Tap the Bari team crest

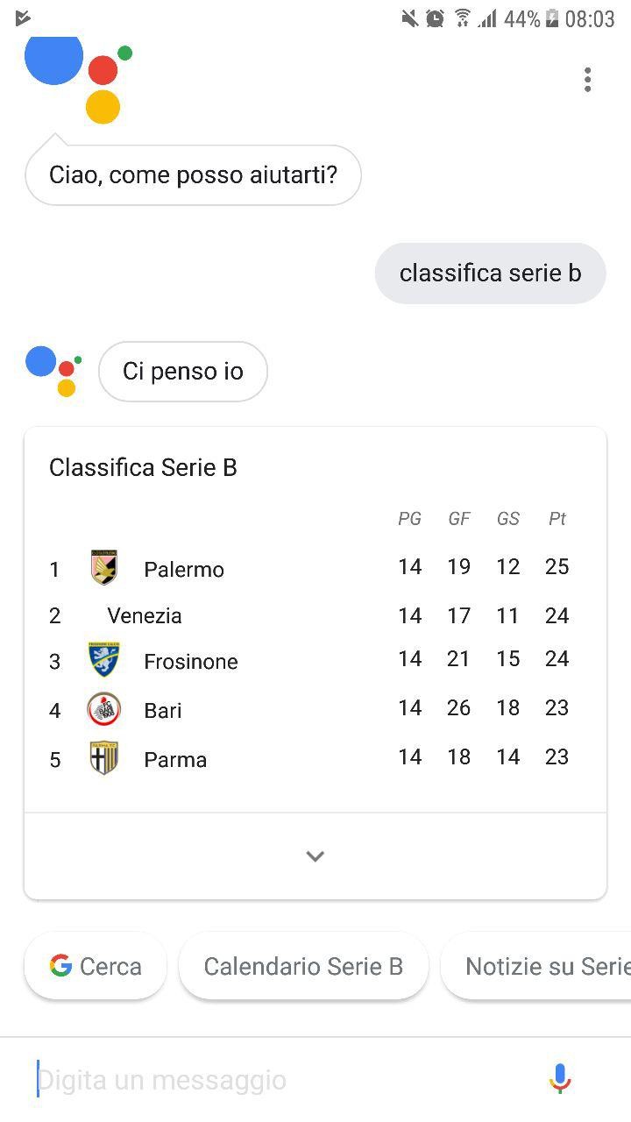[x=104, y=709]
